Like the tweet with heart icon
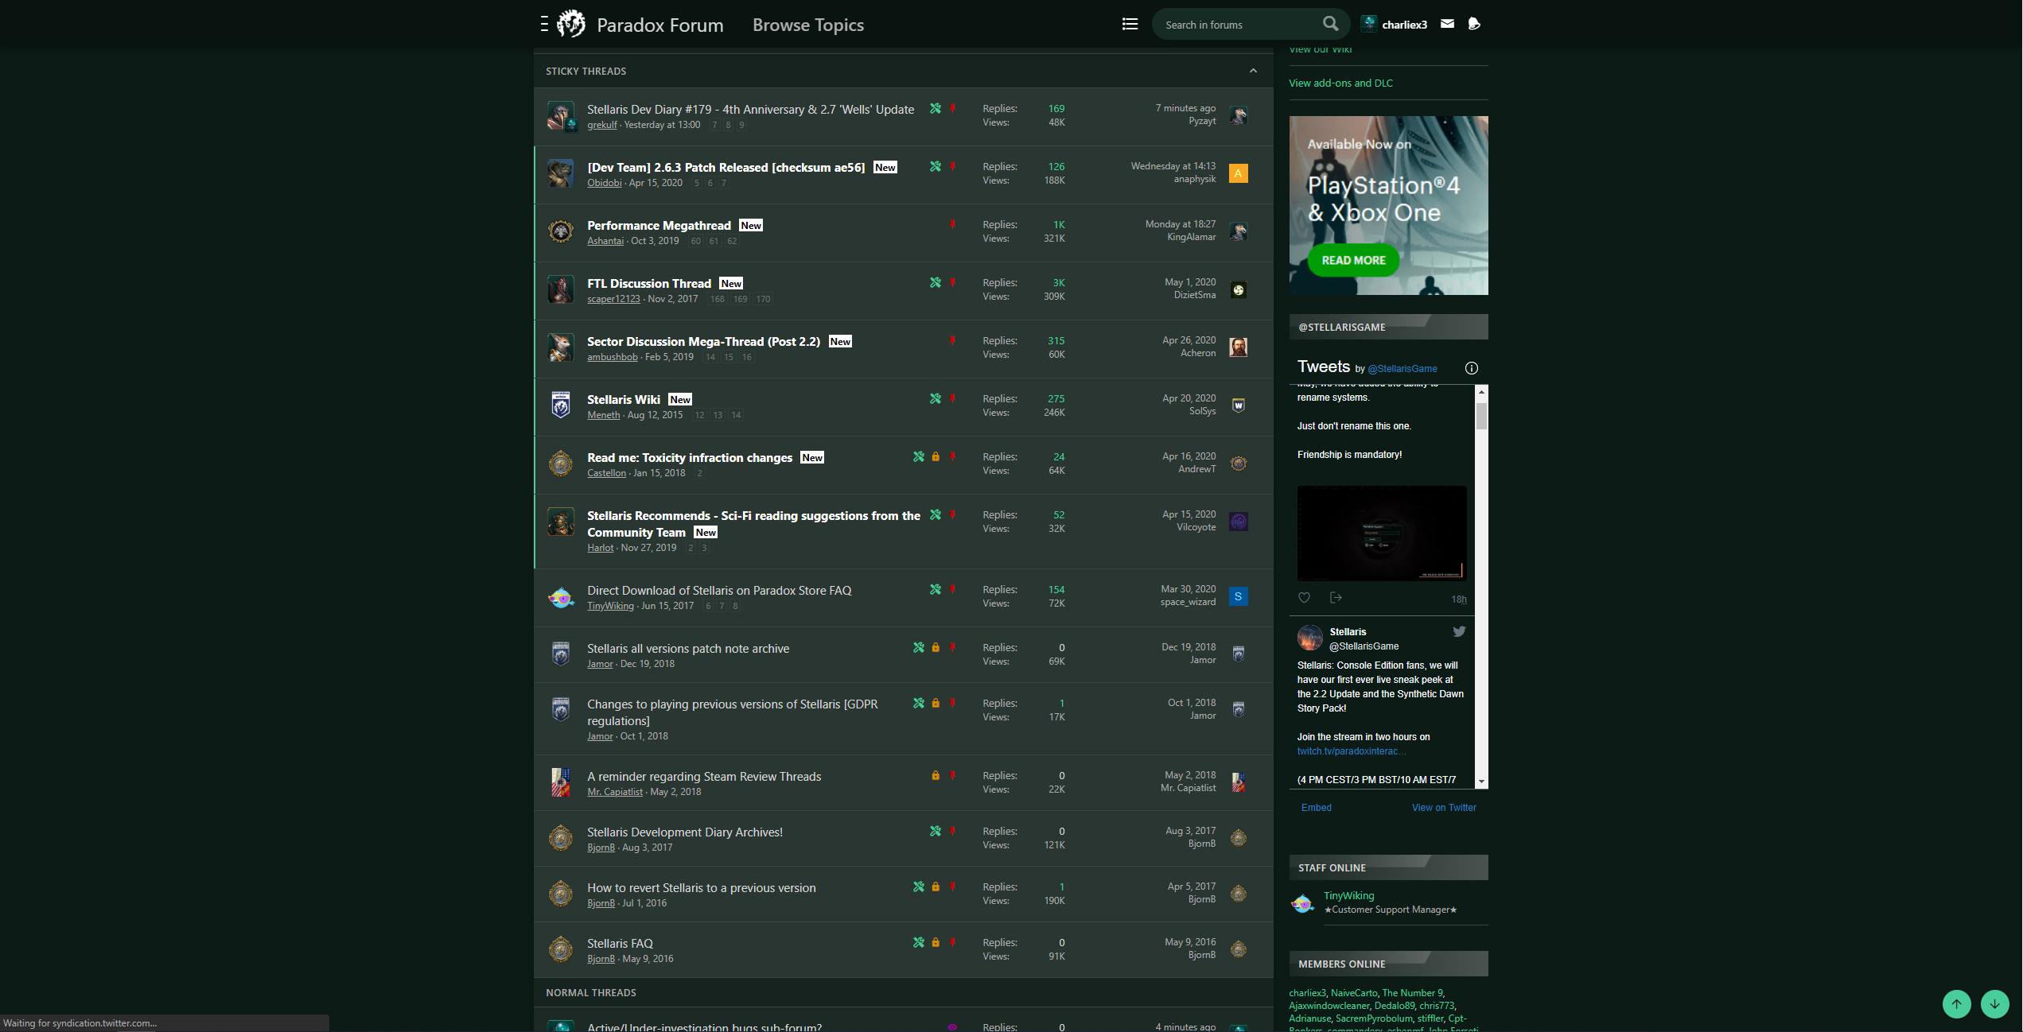The height and width of the screenshot is (1032, 2023). pyautogui.click(x=1304, y=598)
